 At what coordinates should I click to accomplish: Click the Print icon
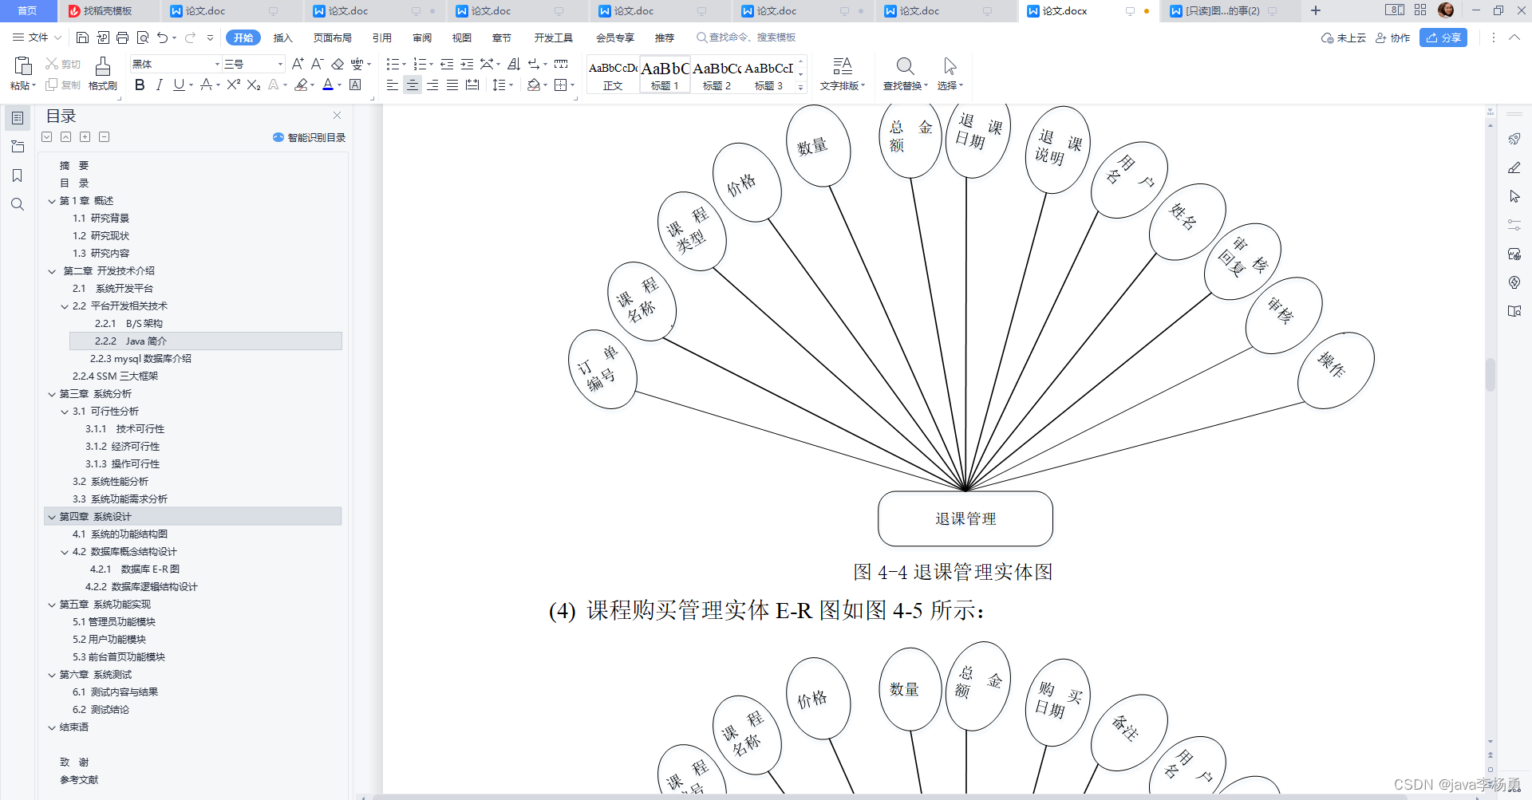tap(122, 37)
